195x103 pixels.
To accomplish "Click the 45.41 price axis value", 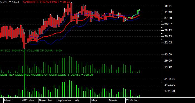I will point(168,6).
